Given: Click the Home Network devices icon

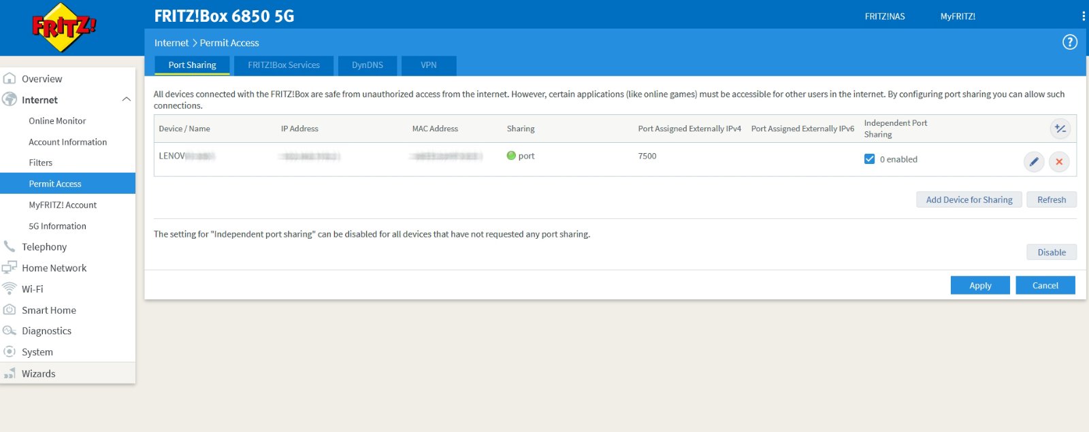Looking at the screenshot, I should tap(10, 267).
